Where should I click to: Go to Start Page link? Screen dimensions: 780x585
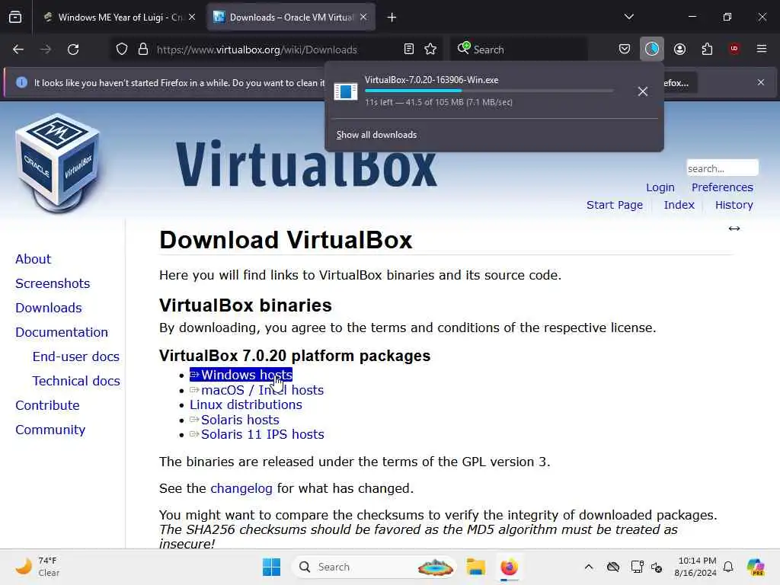coord(615,205)
